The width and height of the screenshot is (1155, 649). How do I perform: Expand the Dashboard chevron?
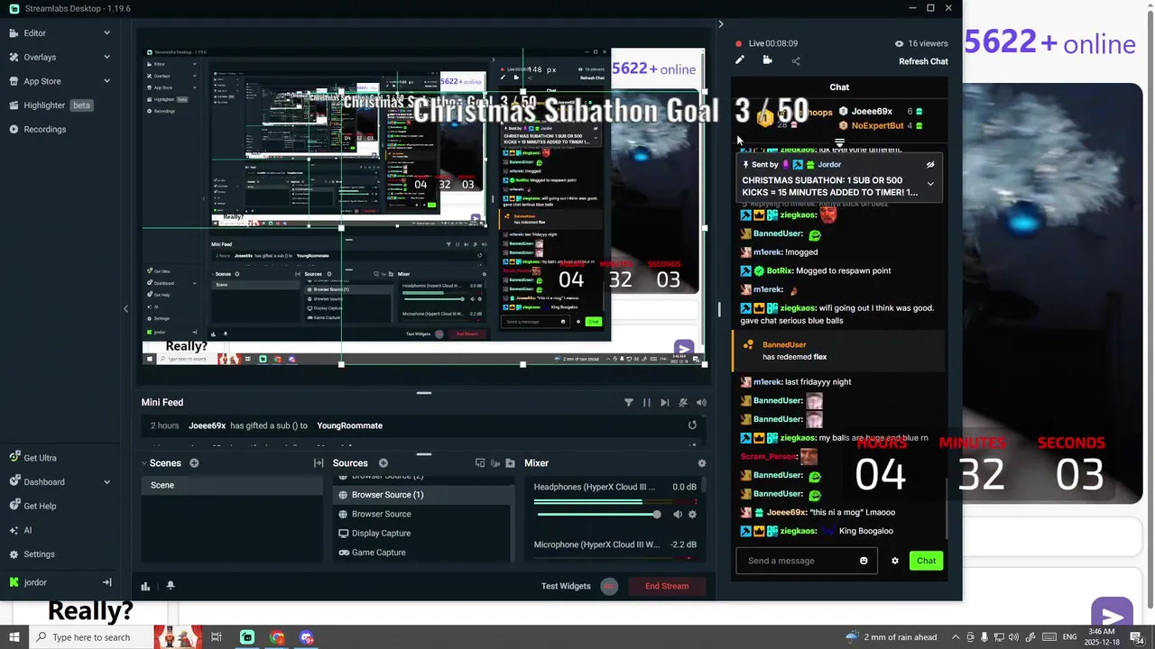click(106, 482)
